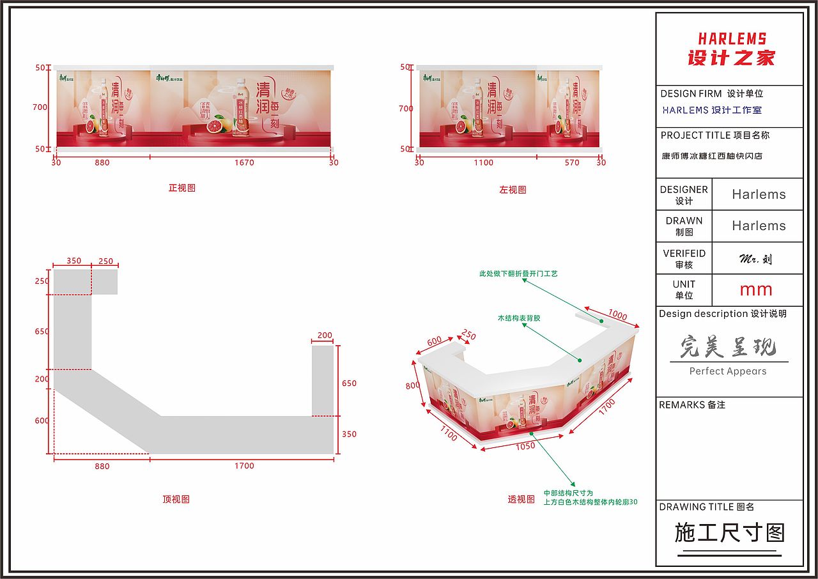Click the 350 dimension right of top view
This screenshot has width=818, height=579.
(350, 434)
